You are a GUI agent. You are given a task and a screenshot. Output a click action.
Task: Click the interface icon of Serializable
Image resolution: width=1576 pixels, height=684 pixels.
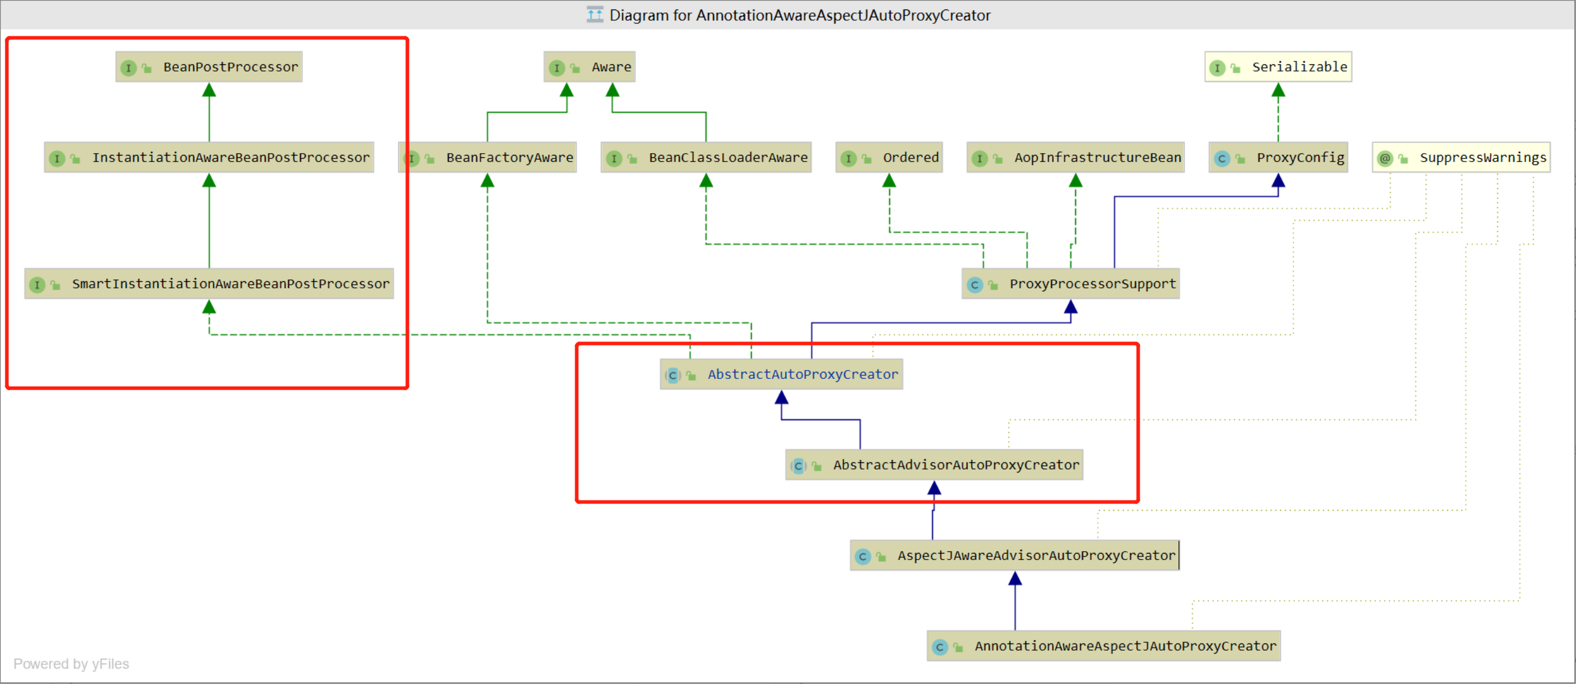(x=1217, y=68)
